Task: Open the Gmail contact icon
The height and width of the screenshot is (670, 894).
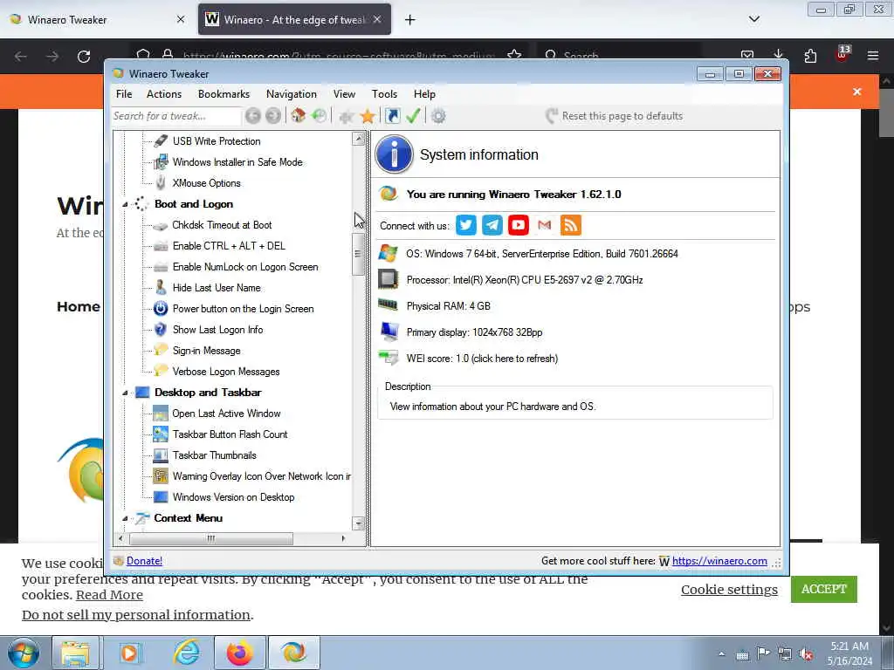Action: [545, 225]
